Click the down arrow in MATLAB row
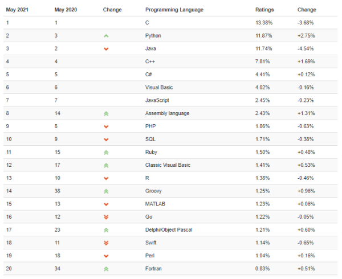Viewport: 342px width, 279px height. [106, 204]
